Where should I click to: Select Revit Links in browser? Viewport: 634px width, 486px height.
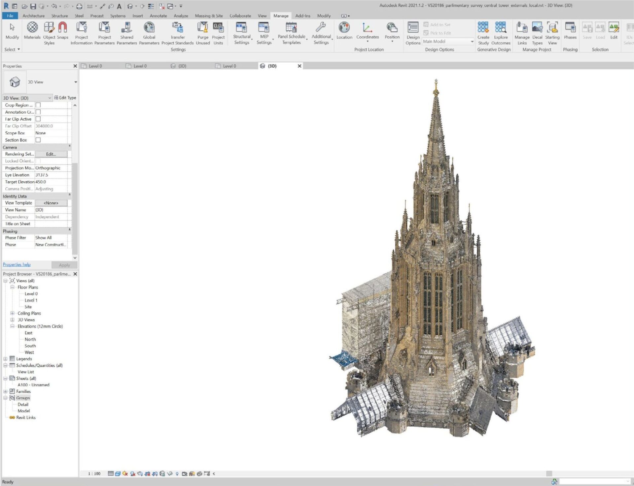pos(26,417)
